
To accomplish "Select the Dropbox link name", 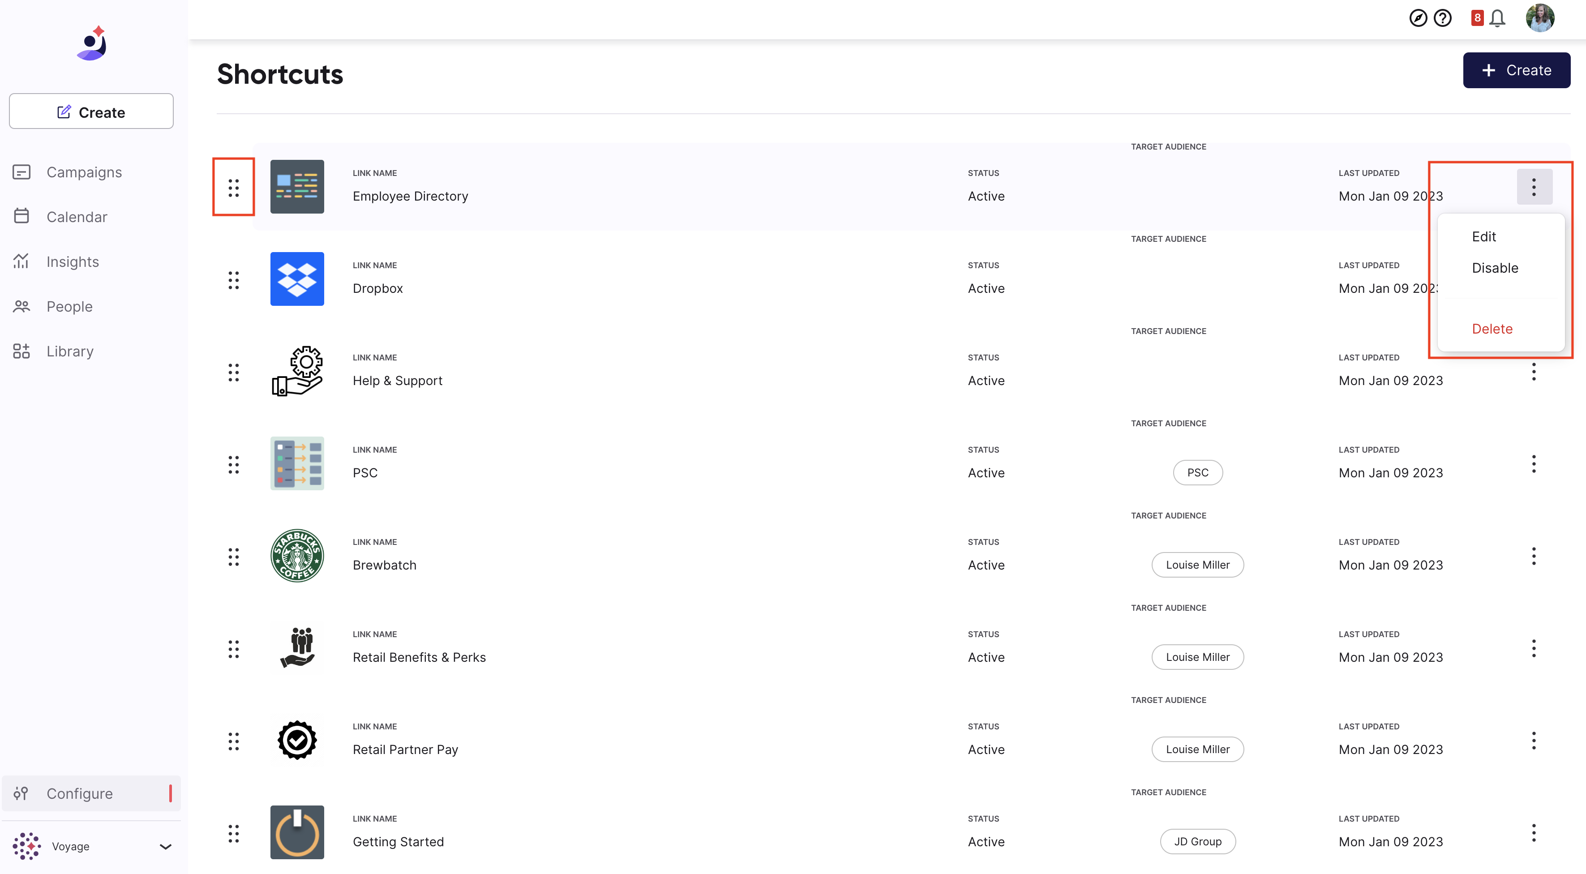I will (x=377, y=289).
